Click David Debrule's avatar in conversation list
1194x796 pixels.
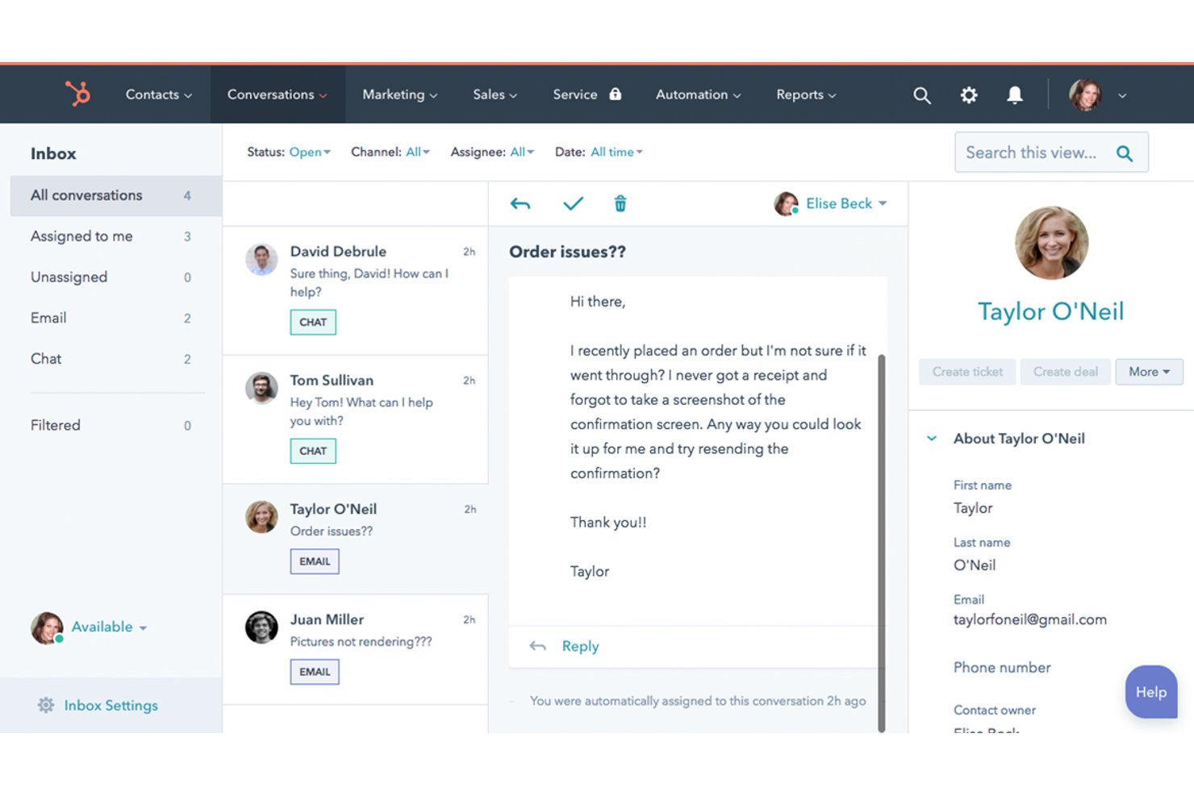point(261,260)
